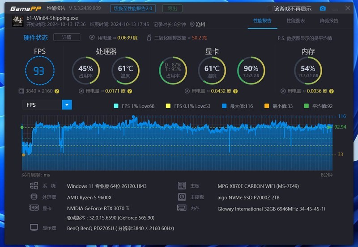
Task: Click the processor 61℃ temperature gauge
Action: pyautogui.click(x=125, y=71)
